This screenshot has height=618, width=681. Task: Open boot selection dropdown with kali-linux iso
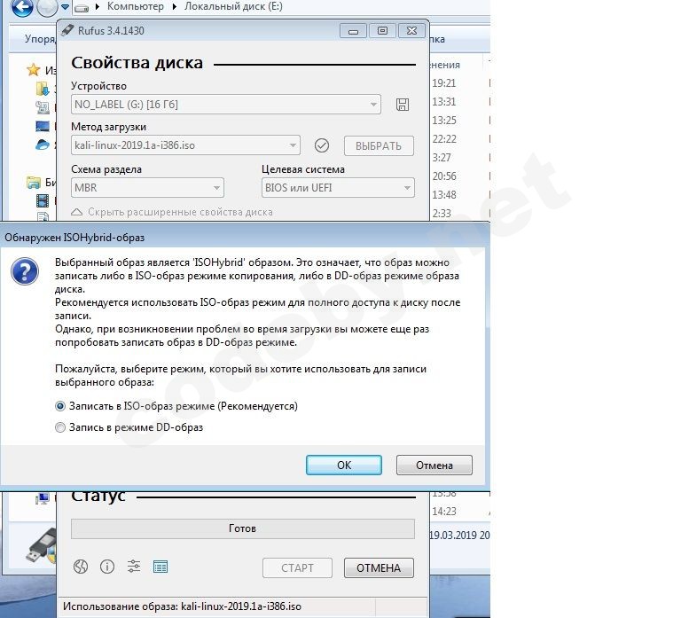(185, 145)
